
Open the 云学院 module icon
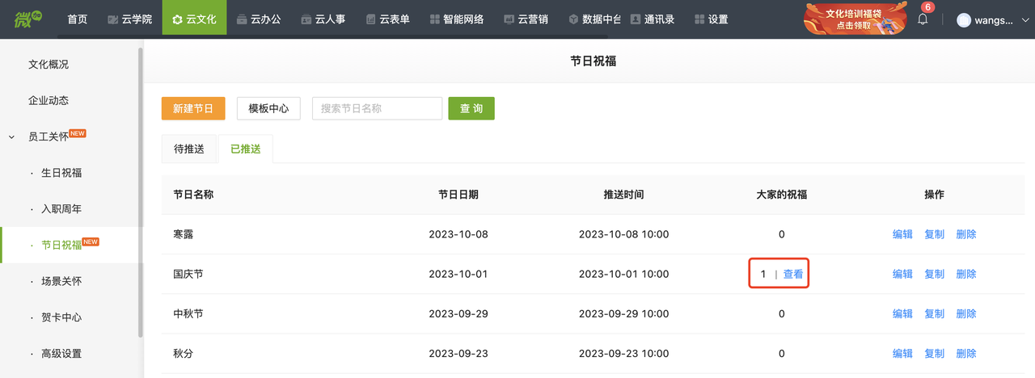pyautogui.click(x=112, y=19)
